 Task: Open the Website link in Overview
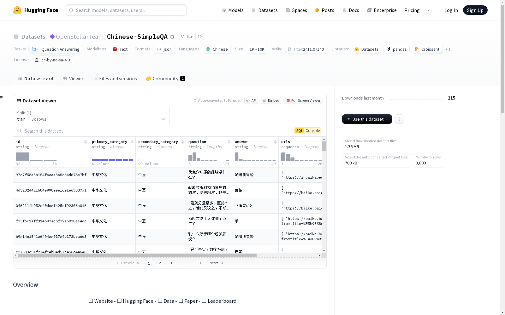coord(104,301)
